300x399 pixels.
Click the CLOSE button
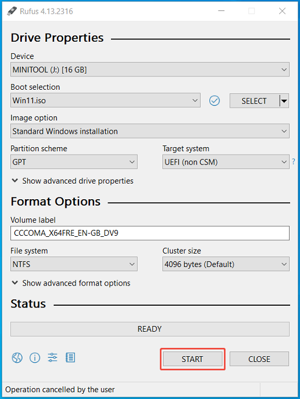260,359
